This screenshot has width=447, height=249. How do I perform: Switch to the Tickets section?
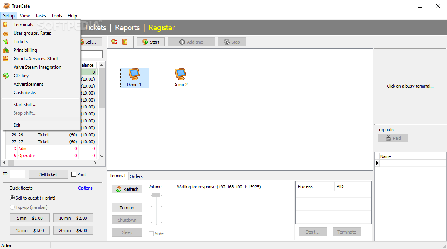click(95, 28)
